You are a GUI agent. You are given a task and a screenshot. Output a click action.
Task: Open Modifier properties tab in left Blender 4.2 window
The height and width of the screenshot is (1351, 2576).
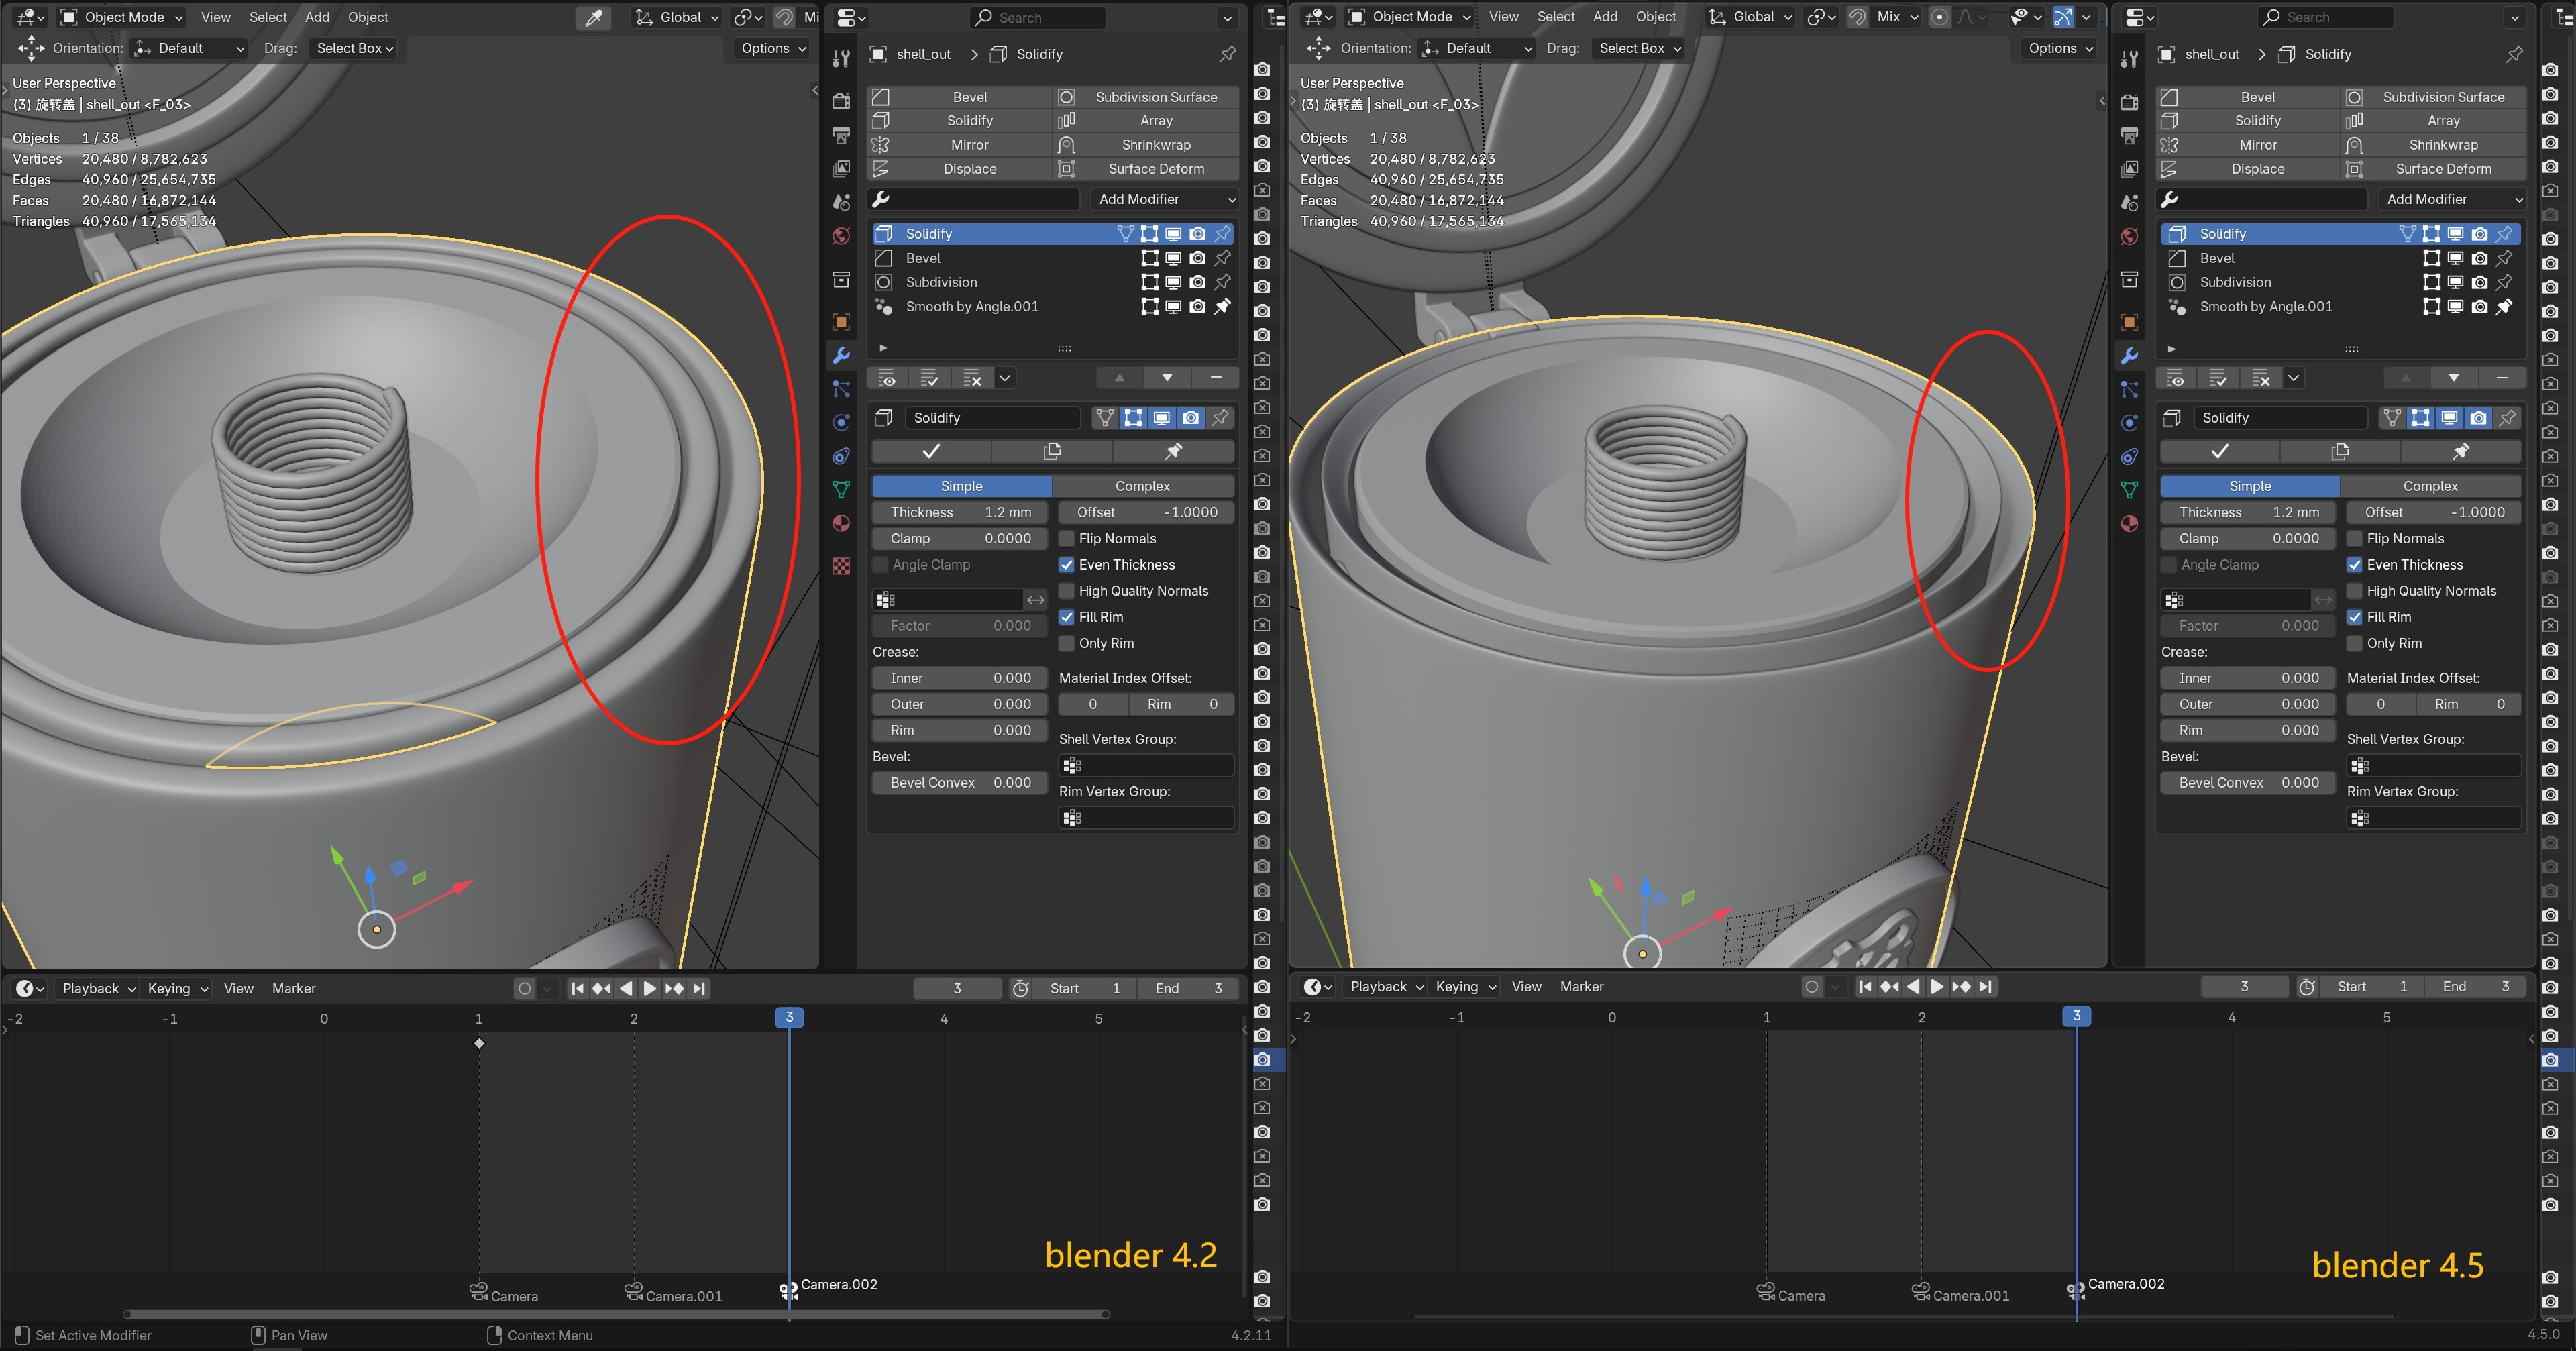click(x=841, y=355)
